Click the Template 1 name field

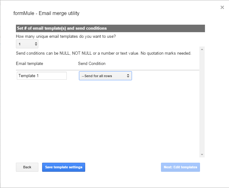(42, 76)
